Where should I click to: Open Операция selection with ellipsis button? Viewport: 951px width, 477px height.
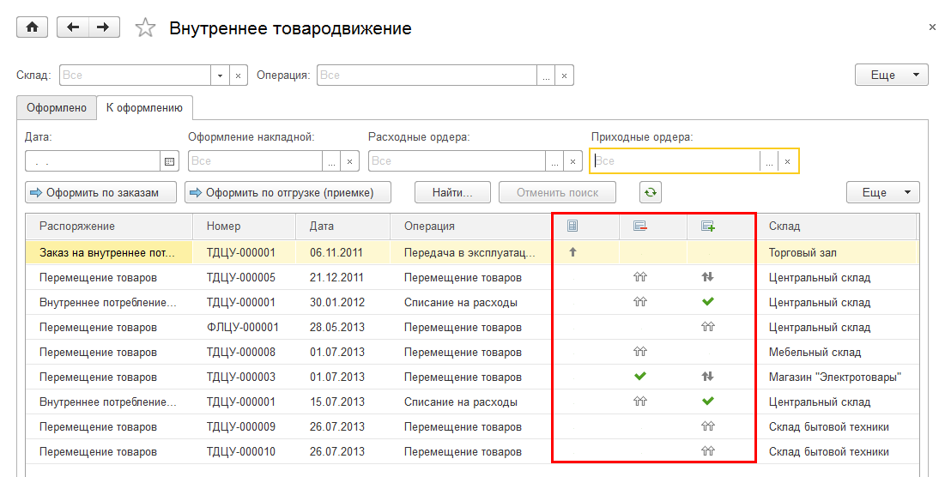point(546,75)
